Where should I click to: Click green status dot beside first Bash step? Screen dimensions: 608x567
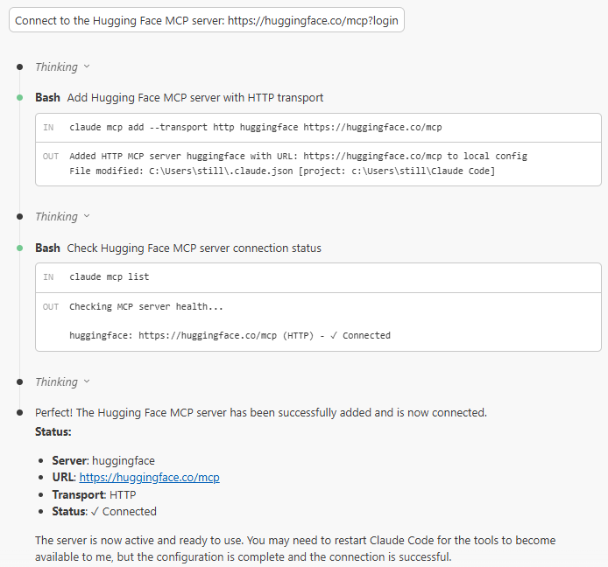(x=19, y=97)
